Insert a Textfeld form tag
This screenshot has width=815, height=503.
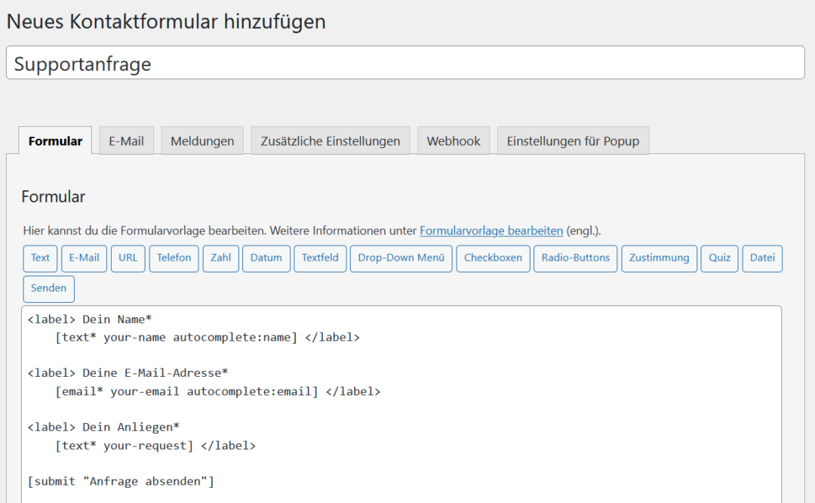point(320,258)
